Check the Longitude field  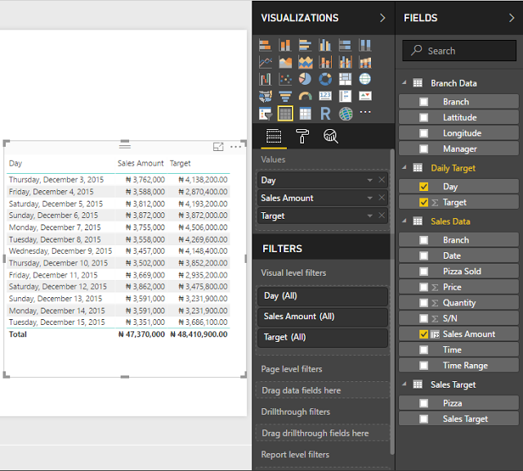point(423,133)
